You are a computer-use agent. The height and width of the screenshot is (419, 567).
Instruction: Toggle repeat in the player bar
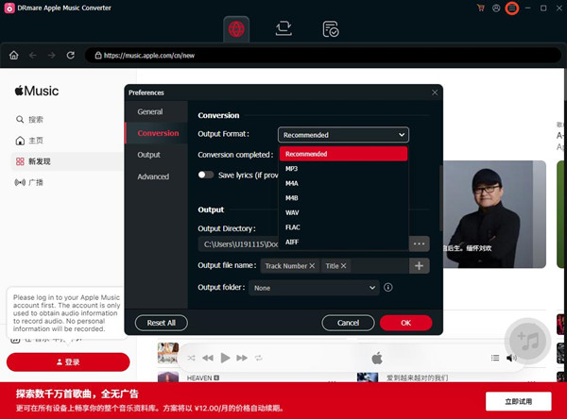(x=259, y=358)
